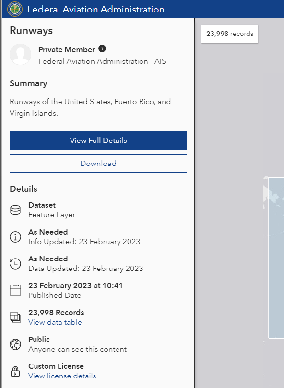Click the Private Member info icon
The image size is (284, 388).
click(102, 48)
